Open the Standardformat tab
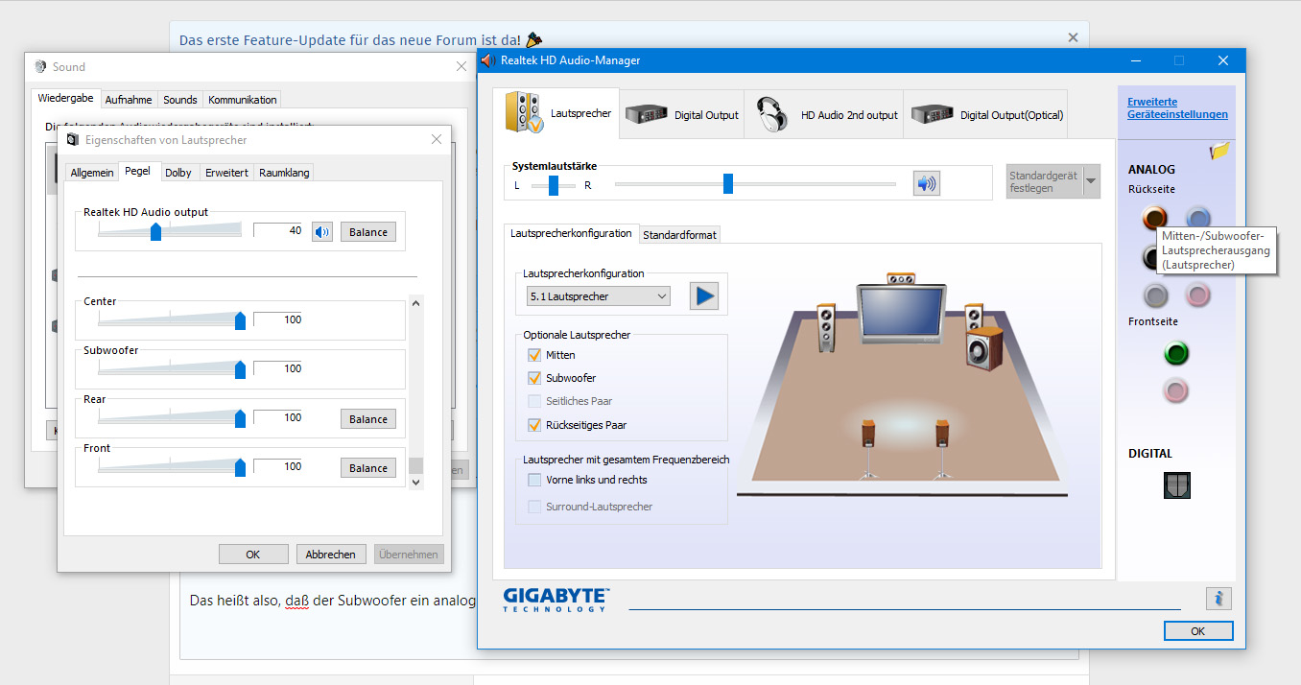Image resolution: width=1301 pixels, height=685 pixels. (x=679, y=235)
